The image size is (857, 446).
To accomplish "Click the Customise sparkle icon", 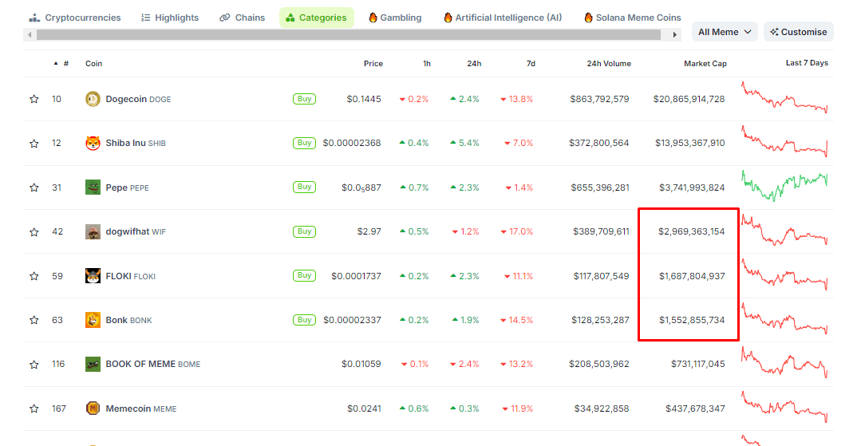I will 774,32.
